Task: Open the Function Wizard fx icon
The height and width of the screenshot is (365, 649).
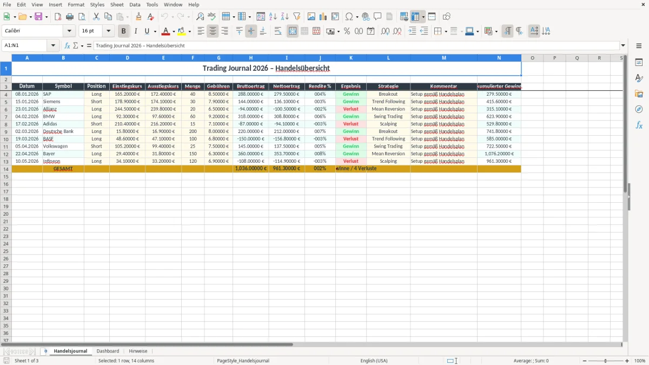Action: point(68,45)
